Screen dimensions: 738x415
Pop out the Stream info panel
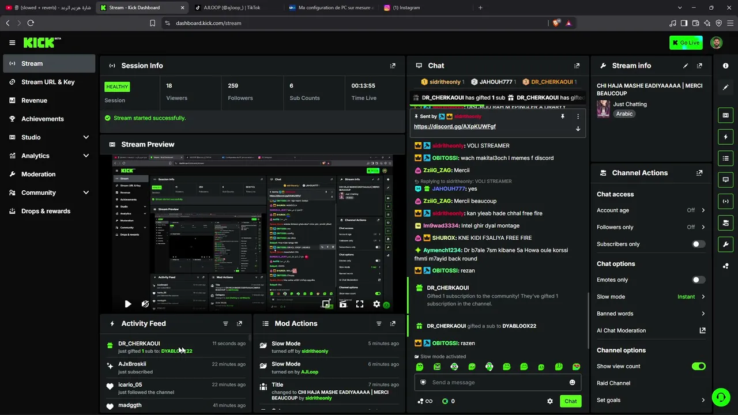coord(699,66)
